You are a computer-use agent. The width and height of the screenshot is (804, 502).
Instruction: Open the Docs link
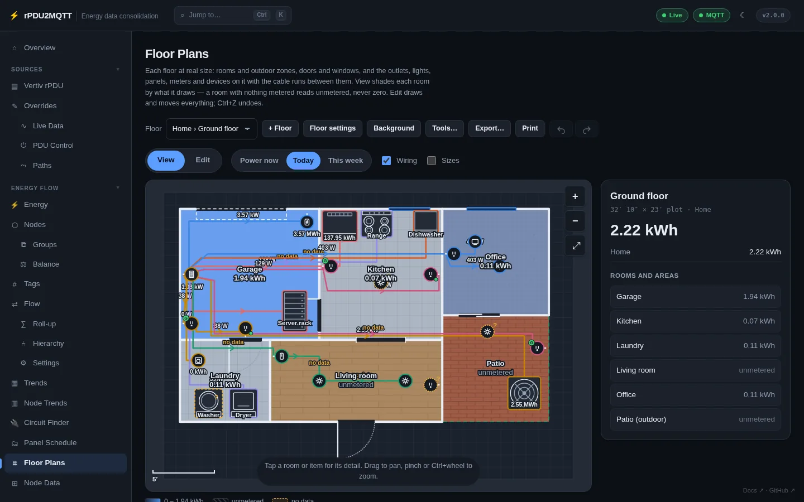click(x=753, y=491)
